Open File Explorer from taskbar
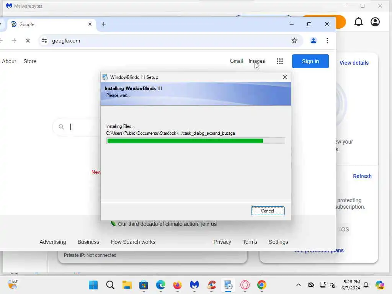Viewport: 392px width, 294px height. (x=127, y=285)
